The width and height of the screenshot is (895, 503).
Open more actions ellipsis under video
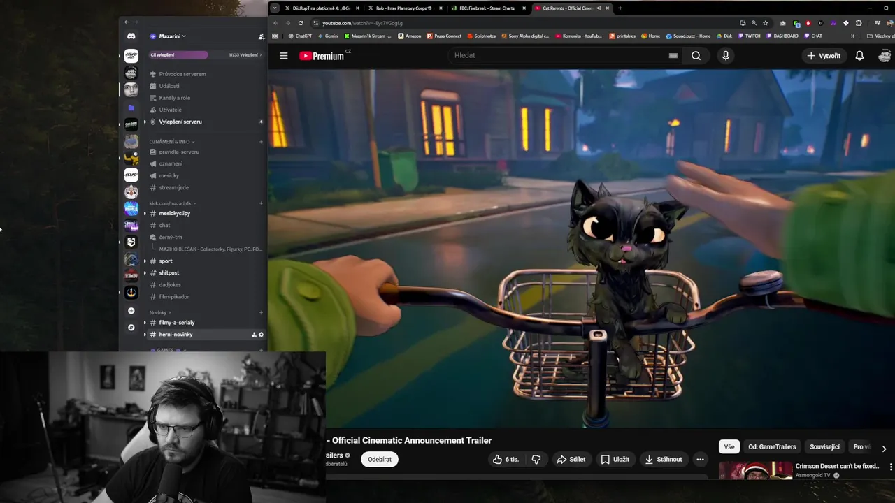(700, 459)
